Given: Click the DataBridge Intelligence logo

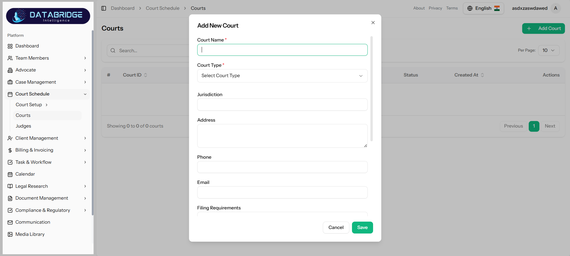Looking at the screenshot, I should point(48,16).
